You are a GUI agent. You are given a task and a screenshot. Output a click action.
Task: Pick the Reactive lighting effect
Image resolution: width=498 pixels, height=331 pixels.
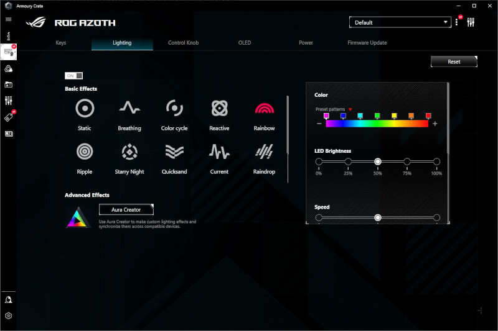tap(220, 108)
